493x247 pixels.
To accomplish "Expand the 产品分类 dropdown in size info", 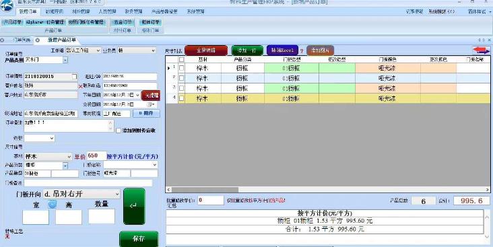I will 65,166.
